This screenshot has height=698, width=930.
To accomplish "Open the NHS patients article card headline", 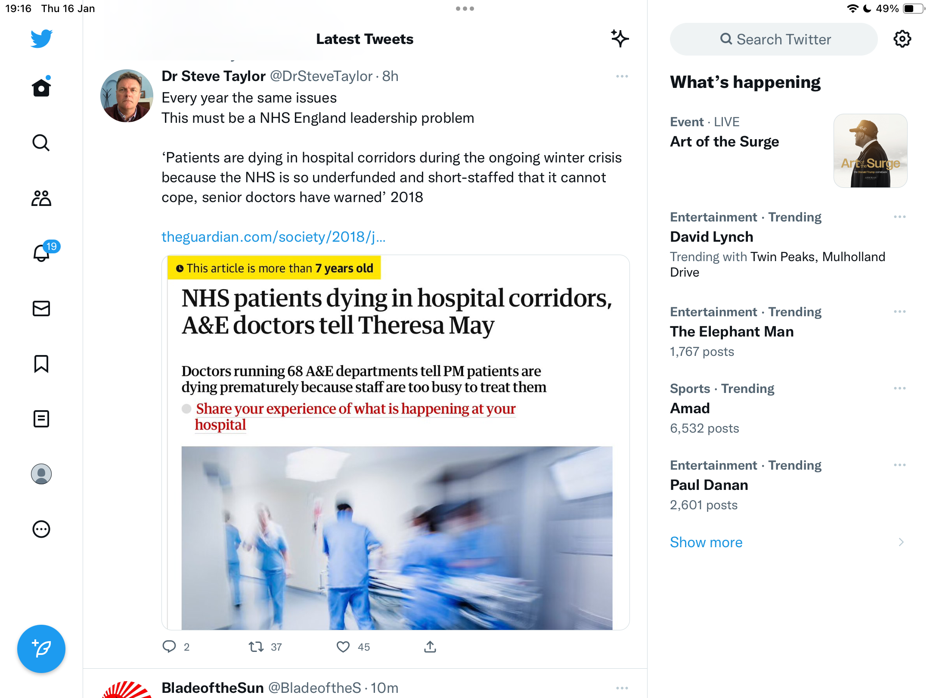I will tap(396, 312).
